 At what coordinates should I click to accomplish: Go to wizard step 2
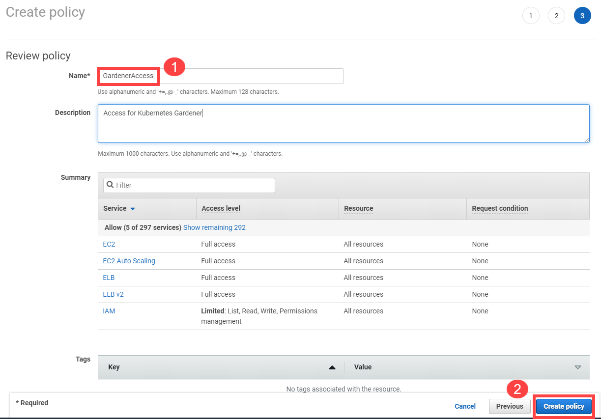click(x=556, y=16)
